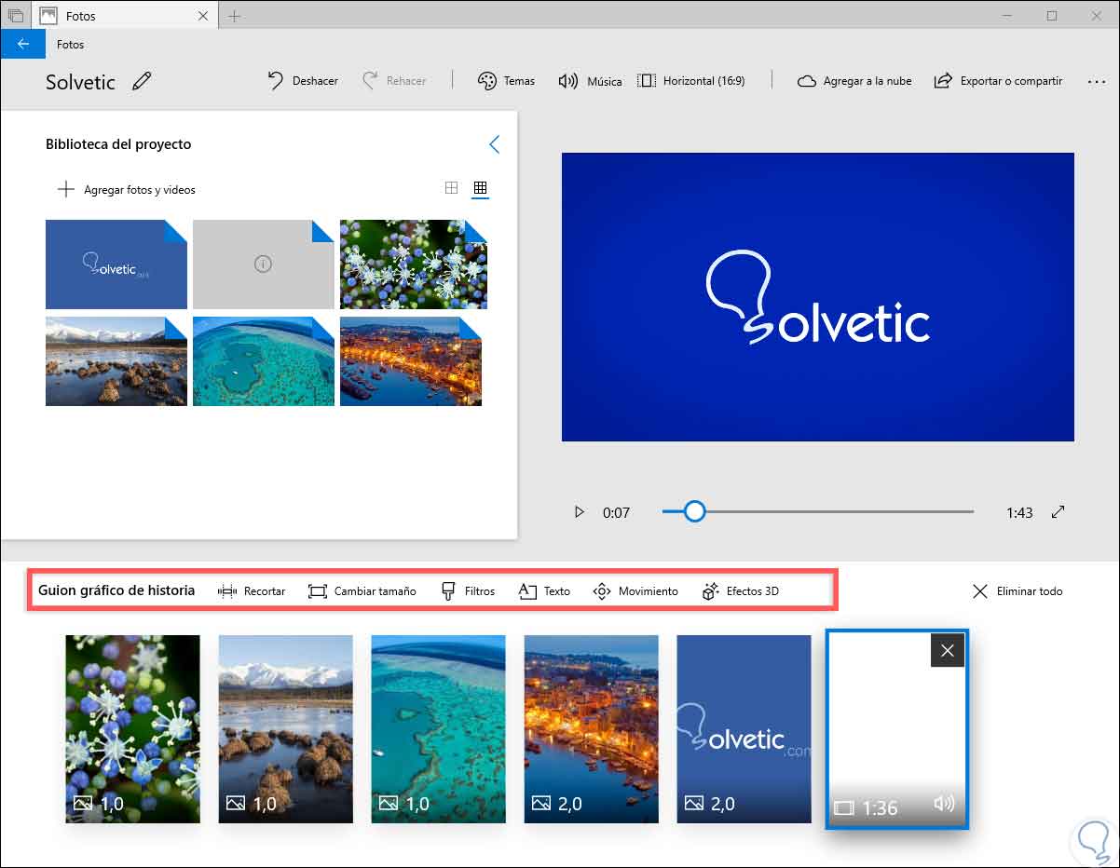Open the Texto tool
The image size is (1120, 868).
tap(544, 590)
